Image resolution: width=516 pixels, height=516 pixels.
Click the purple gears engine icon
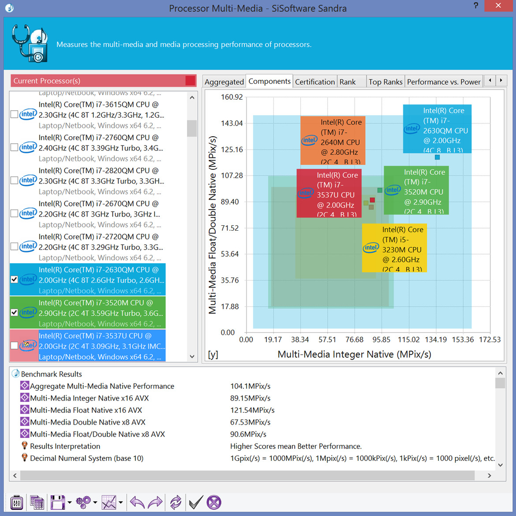click(83, 502)
